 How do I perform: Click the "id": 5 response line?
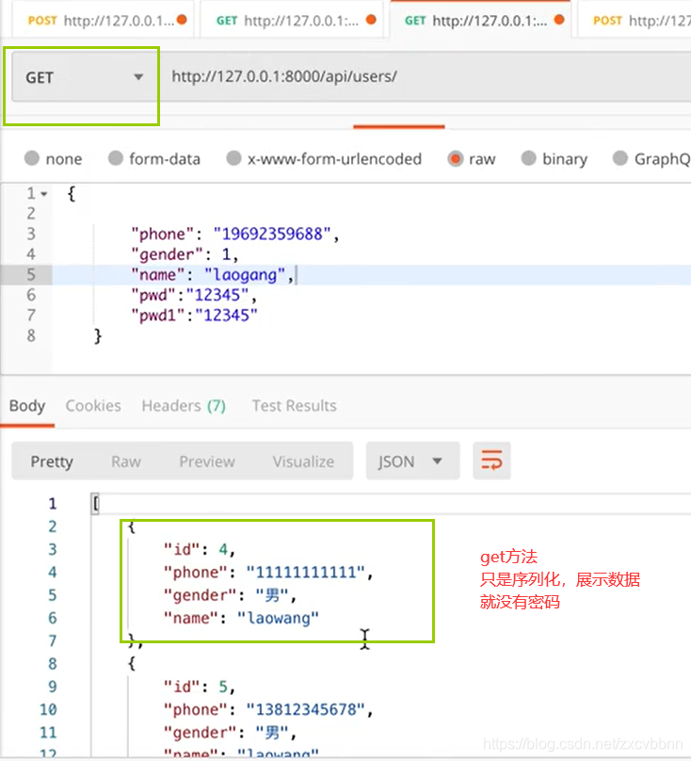tap(200, 687)
